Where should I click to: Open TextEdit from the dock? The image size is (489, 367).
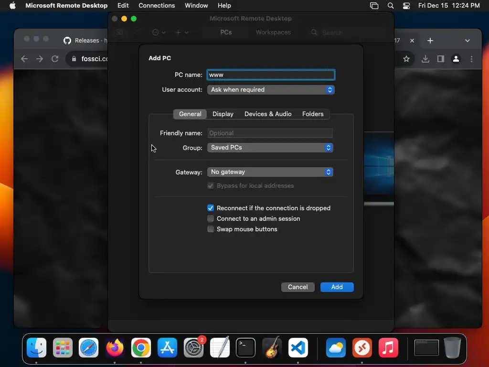pyautogui.click(x=220, y=347)
